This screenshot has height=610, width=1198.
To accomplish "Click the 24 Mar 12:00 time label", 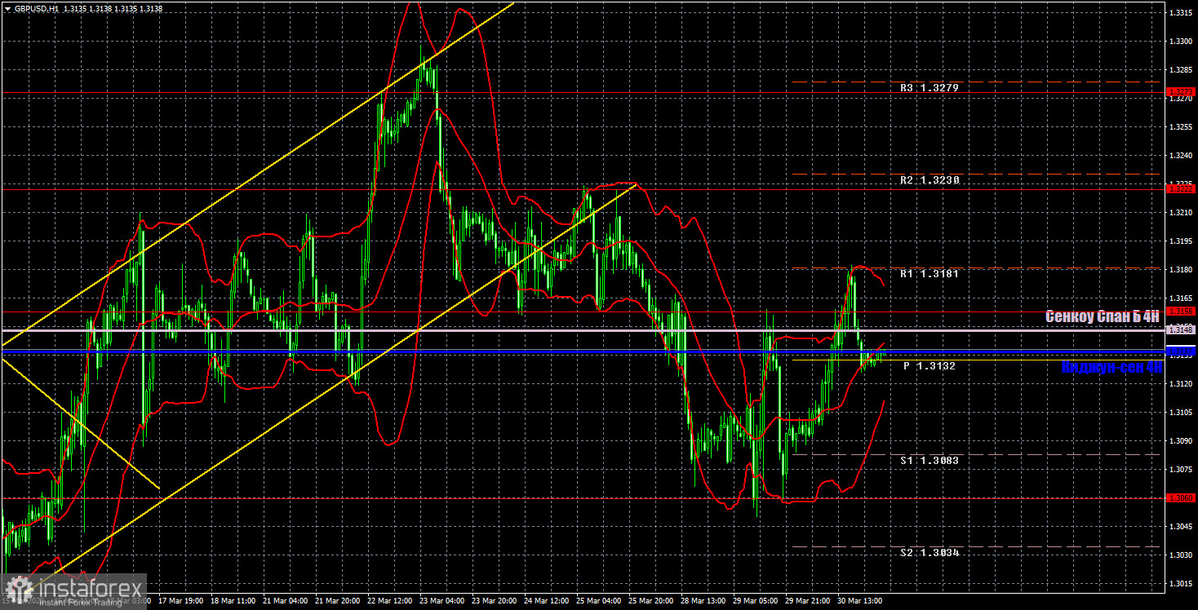I will click(x=547, y=601).
